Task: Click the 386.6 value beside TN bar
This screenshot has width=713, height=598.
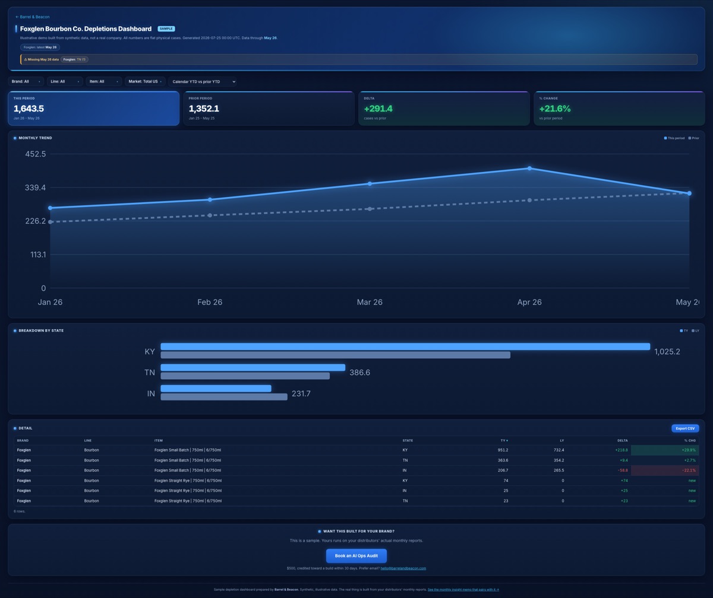Action: click(359, 373)
